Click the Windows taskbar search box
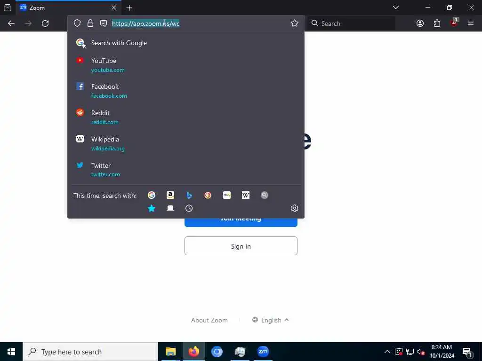 coord(90,352)
